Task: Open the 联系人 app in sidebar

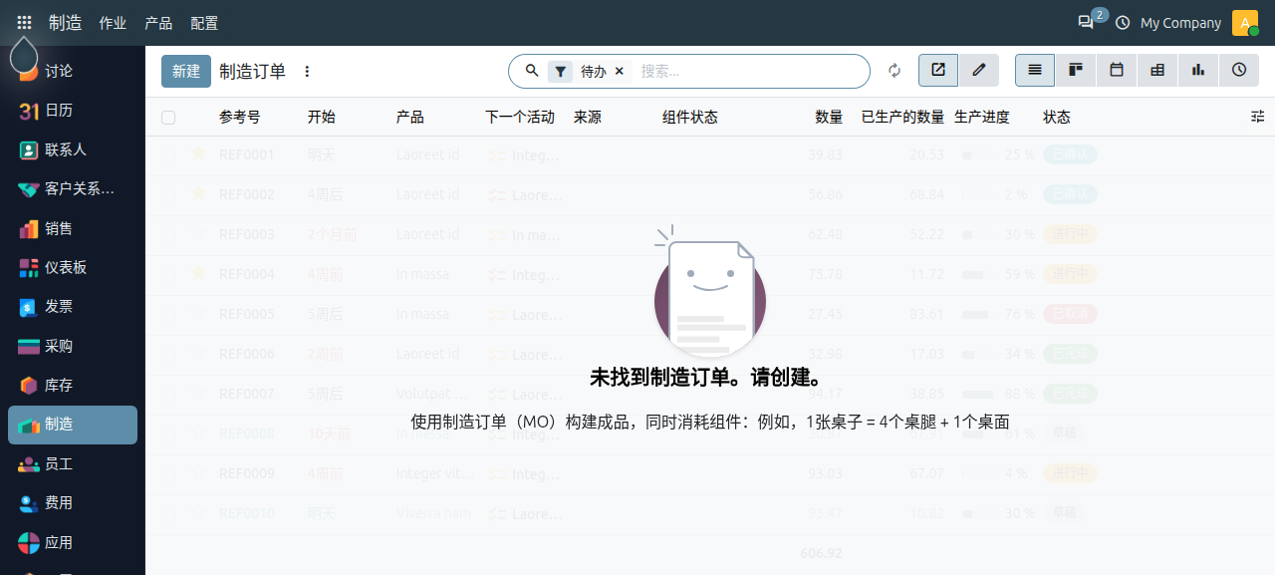Action: [x=73, y=149]
